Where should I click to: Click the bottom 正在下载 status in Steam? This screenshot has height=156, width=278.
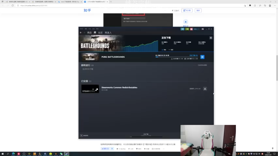click(x=146, y=135)
